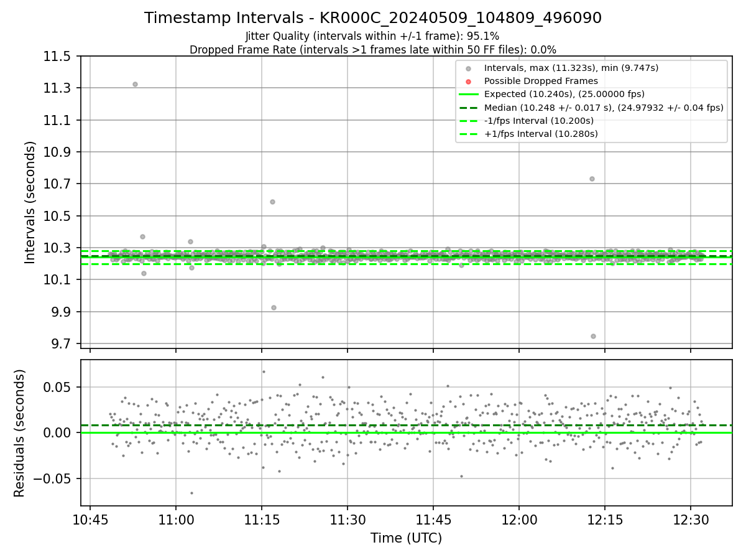This screenshot has width=746, height=560.
Task: Click the minimum outlier point near 9.75 seconds
Action: [593, 336]
